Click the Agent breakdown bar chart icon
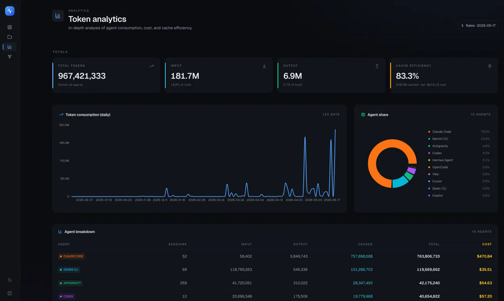This screenshot has width=504, height=301. pyautogui.click(x=60, y=232)
